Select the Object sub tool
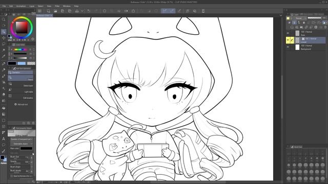Viewport: 328px width, 184px height. coord(20,78)
